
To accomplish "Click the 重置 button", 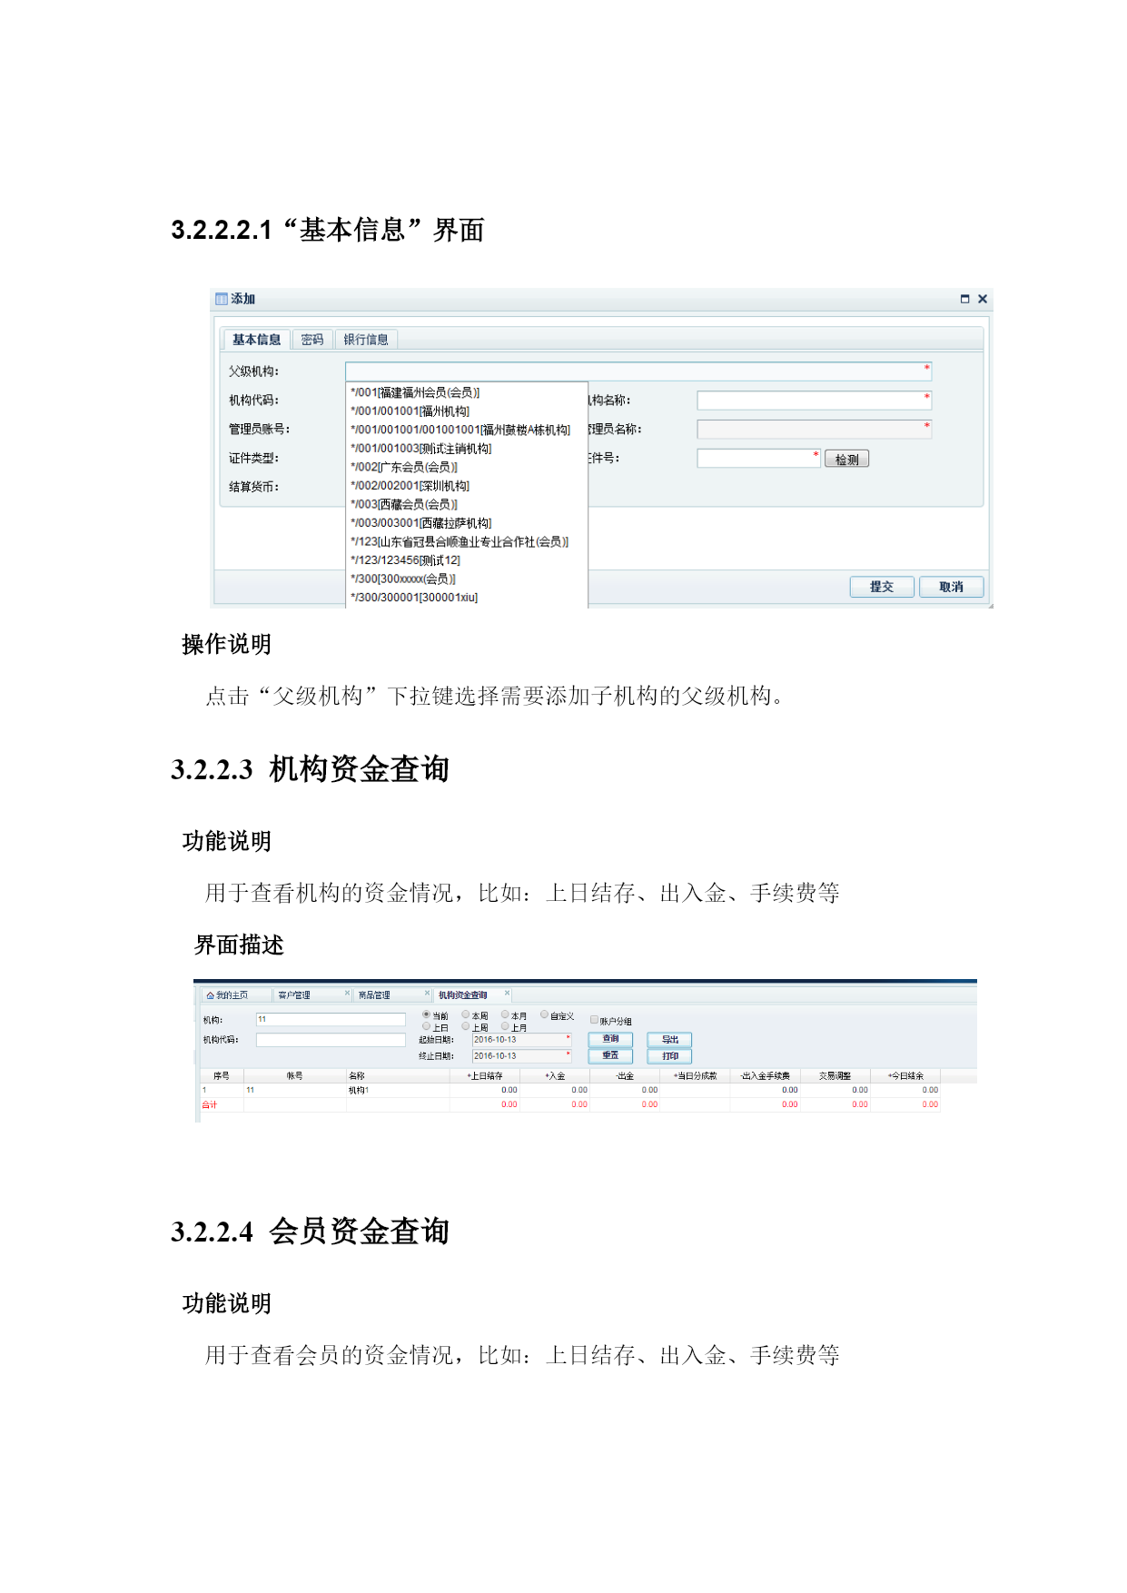I will click(x=610, y=1055).
